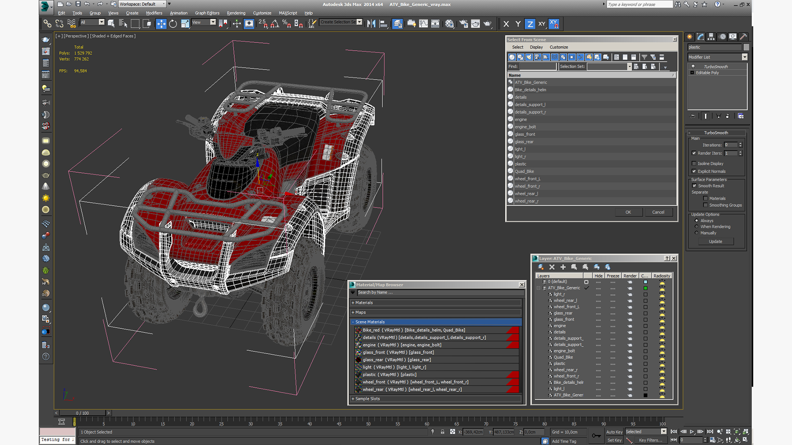Click cyan color swatch of 0 (default) layer
Screen dimensions: 792x445
point(646,282)
